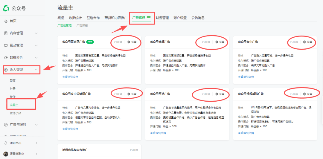Switch to the 财务管理 tab

click(162, 18)
